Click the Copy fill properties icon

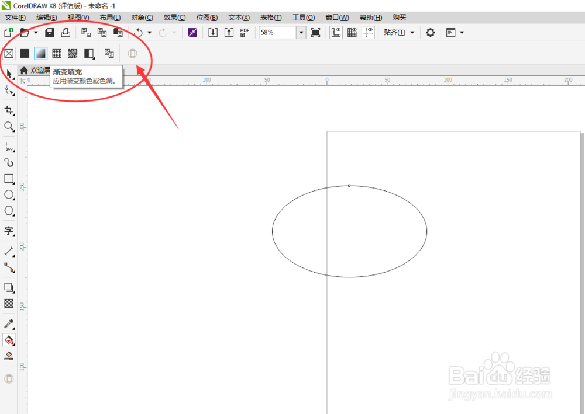(x=109, y=53)
